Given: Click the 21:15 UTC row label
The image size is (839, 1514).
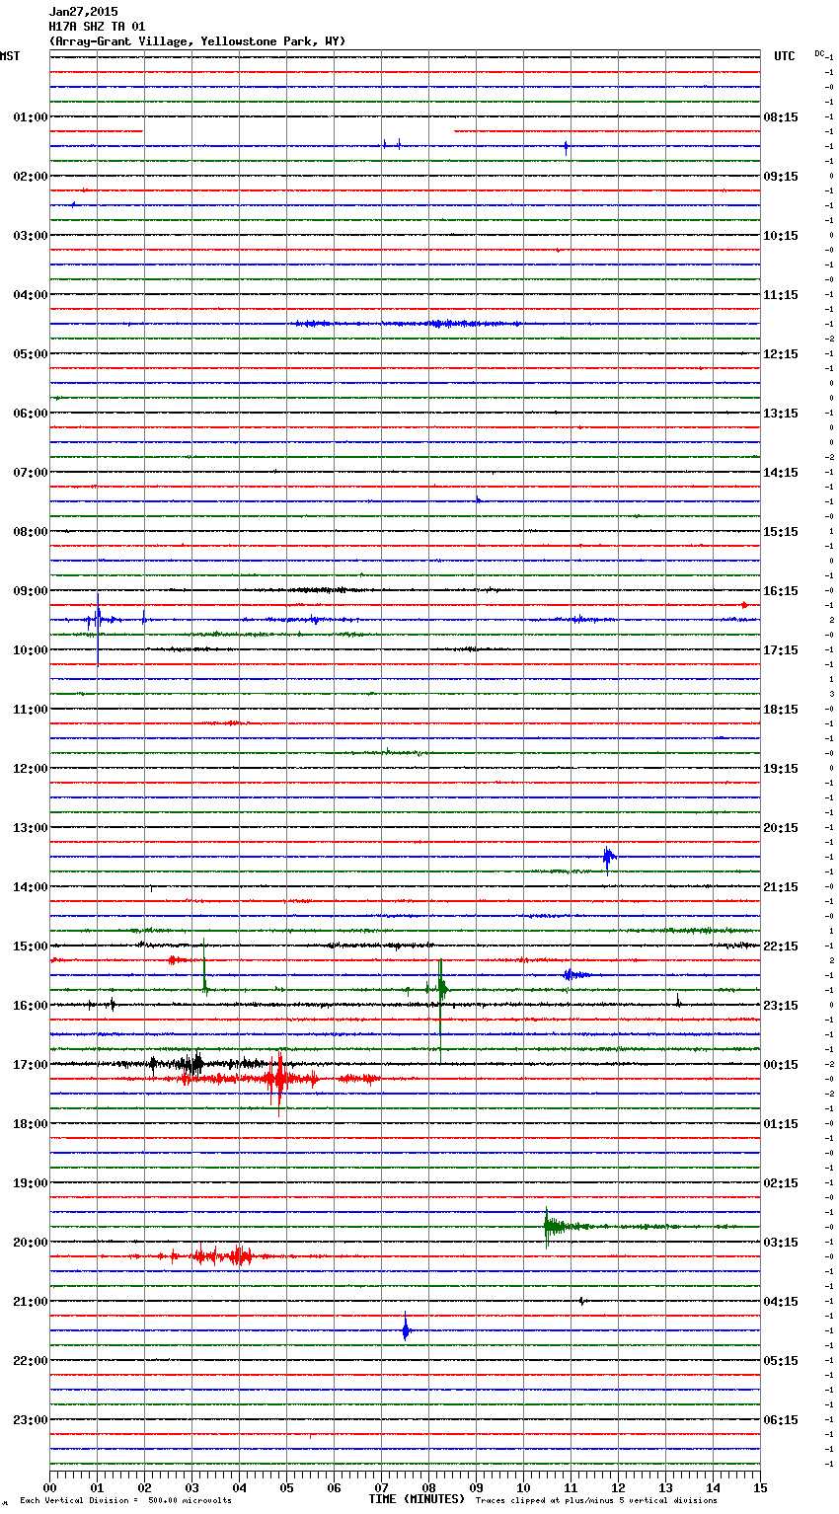Looking at the screenshot, I should 781,887.
